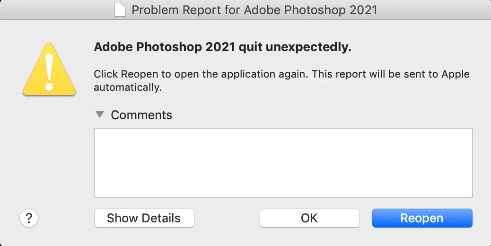This screenshot has width=491, height=246.
Task: Click inside the Comments text box
Action: point(283,162)
